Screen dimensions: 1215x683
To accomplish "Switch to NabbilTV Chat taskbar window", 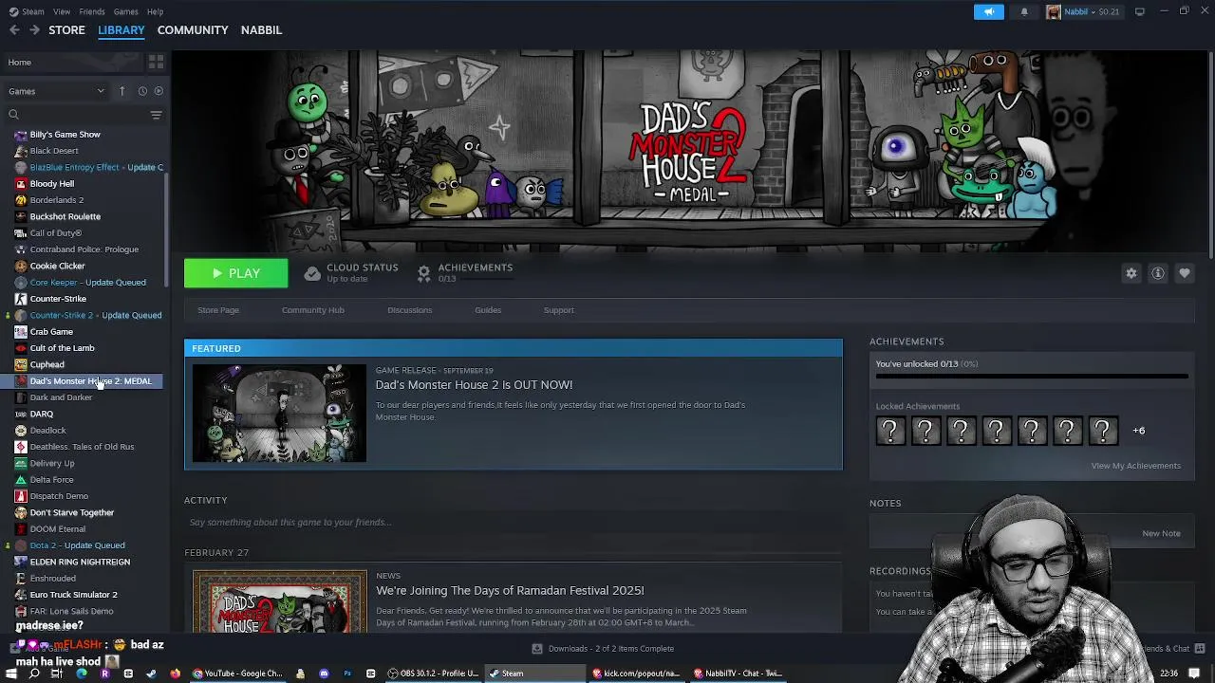I will [x=738, y=674].
